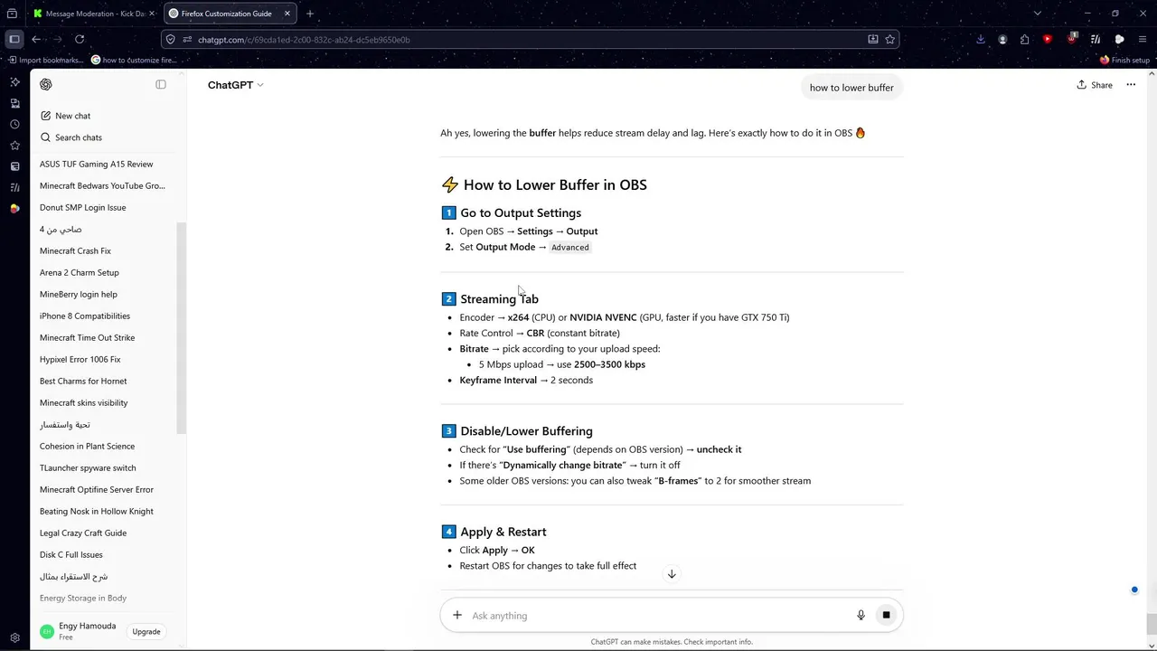List all tabs dropdown arrow
The height and width of the screenshot is (651, 1157).
pos(1038,14)
